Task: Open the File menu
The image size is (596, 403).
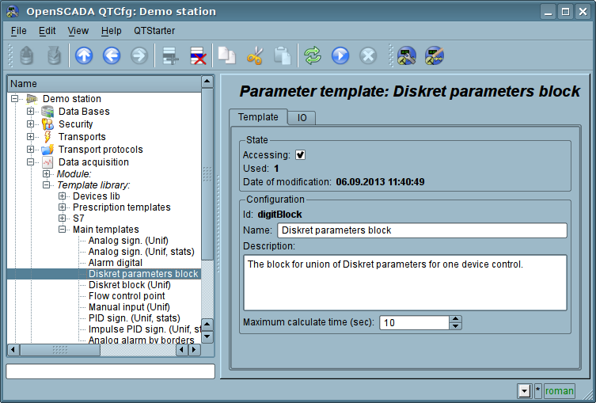Action: 19,31
